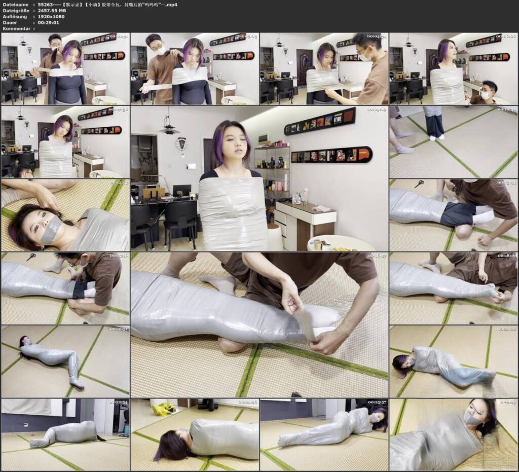The width and height of the screenshot is (519, 472).
Task: Select the frame stamped 00:04:34
Action: (x=324, y=68)
